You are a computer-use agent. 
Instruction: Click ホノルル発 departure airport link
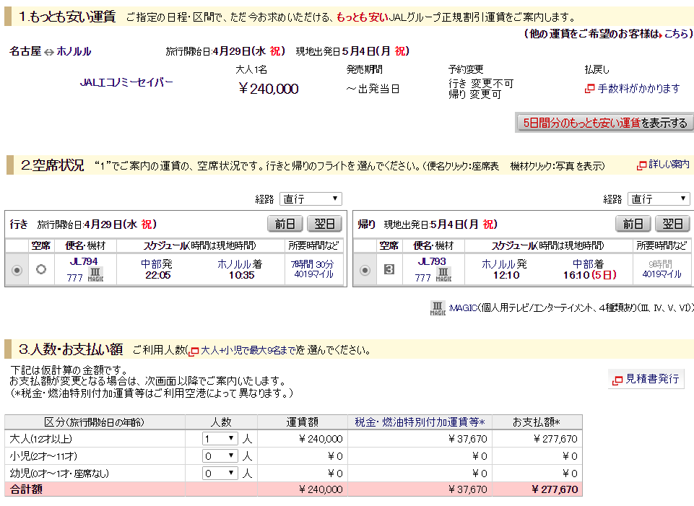[x=504, y=264]
